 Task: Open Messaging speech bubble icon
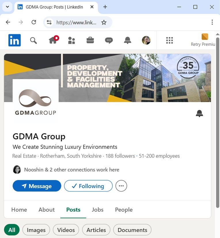(x=109, y=40)
